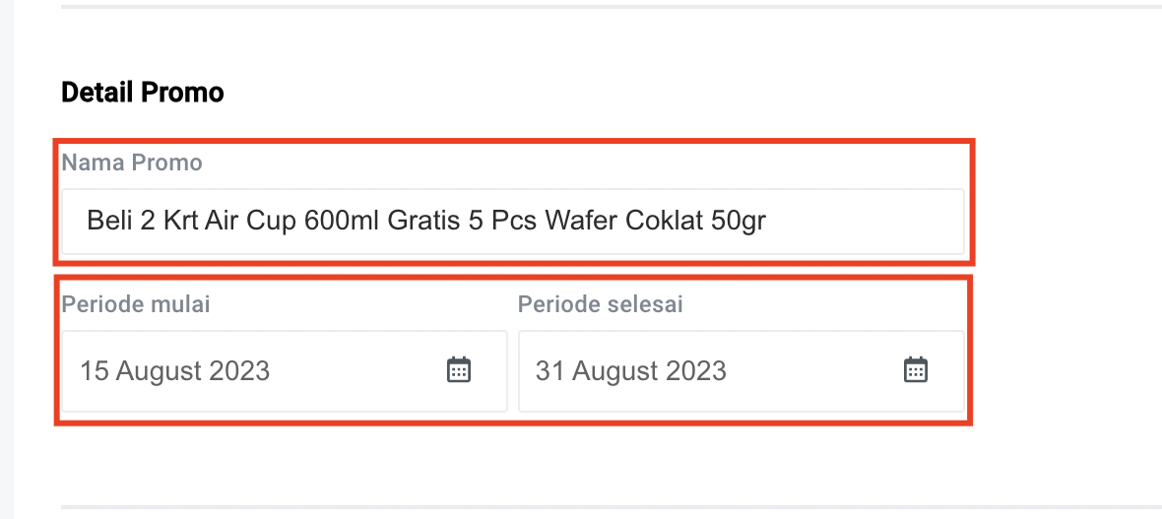Click the "Detail Promo" section heading

tap(143, 93)
